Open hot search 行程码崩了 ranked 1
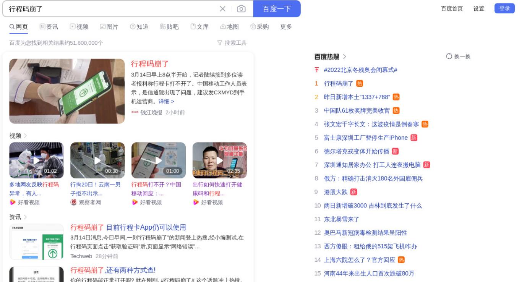This screenshot has height=282, width=522. [x=339, y=83]
